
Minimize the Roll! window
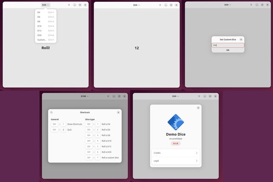coord(75,5)
